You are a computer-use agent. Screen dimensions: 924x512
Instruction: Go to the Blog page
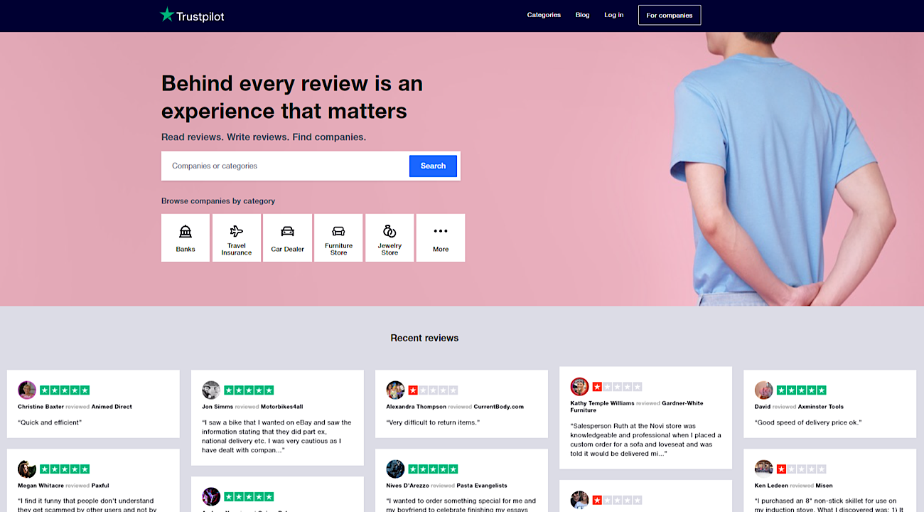tap(582, 15)
